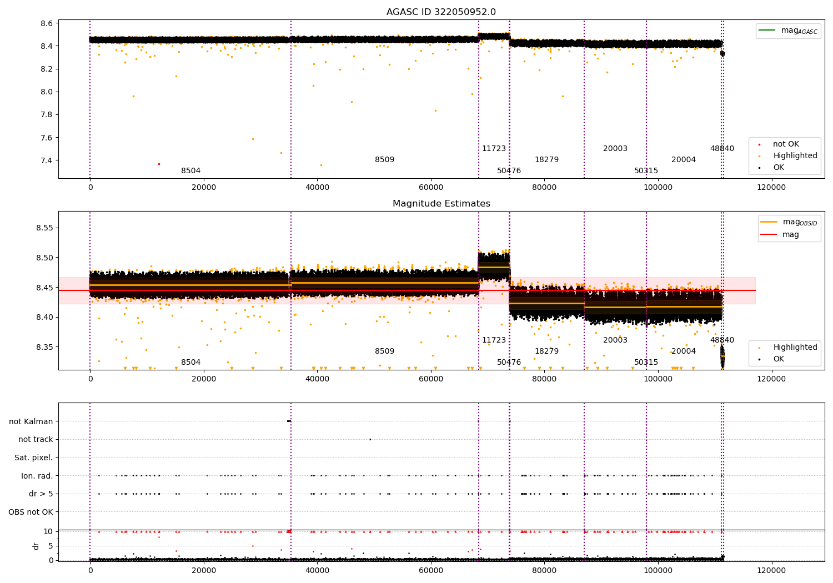Click the green mag AGASC legend line
Screen dimensions: 833x583
(x=768, y=31)
